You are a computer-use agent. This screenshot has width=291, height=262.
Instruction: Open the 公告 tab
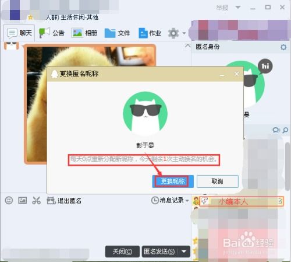(52, 33)
